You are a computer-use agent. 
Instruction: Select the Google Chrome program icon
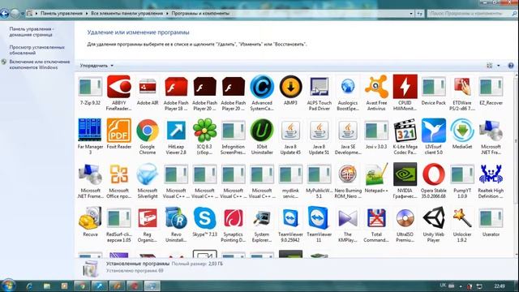click(148, 130)
